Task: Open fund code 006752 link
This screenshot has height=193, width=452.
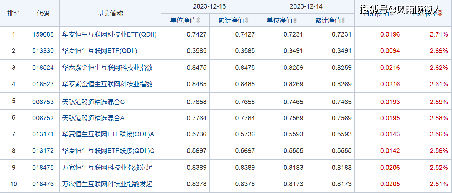Action: click(x=43, y=118)
